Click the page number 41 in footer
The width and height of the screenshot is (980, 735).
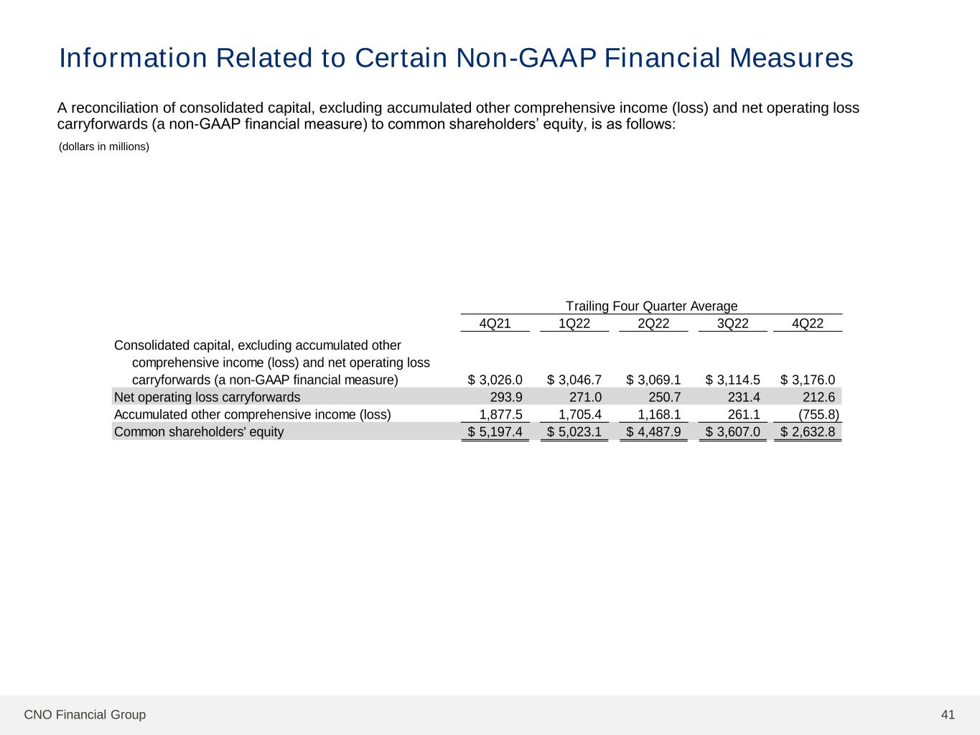(x=948, y=714)
